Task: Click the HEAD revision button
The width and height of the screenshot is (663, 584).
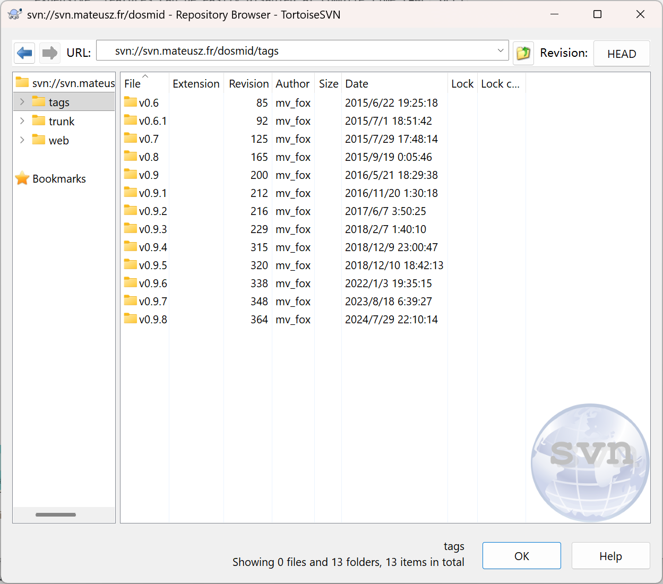Action: point(622,54)
